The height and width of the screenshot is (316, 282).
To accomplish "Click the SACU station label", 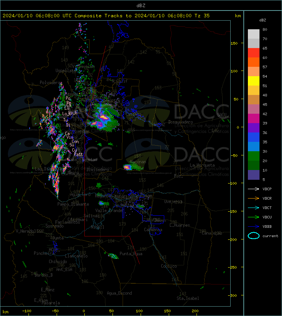I will [x=222, y=115].
